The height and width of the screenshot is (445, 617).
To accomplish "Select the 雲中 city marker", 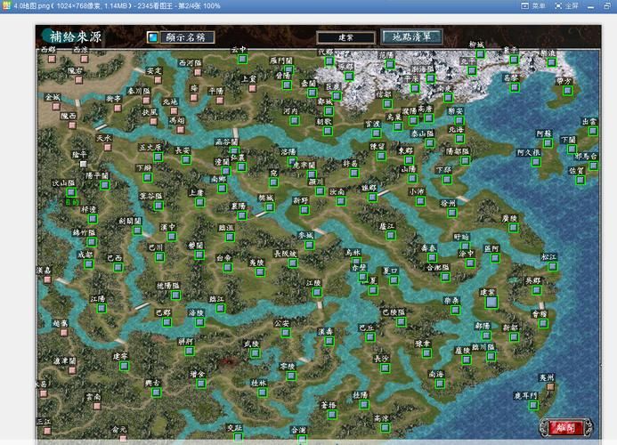I will 242,59.
